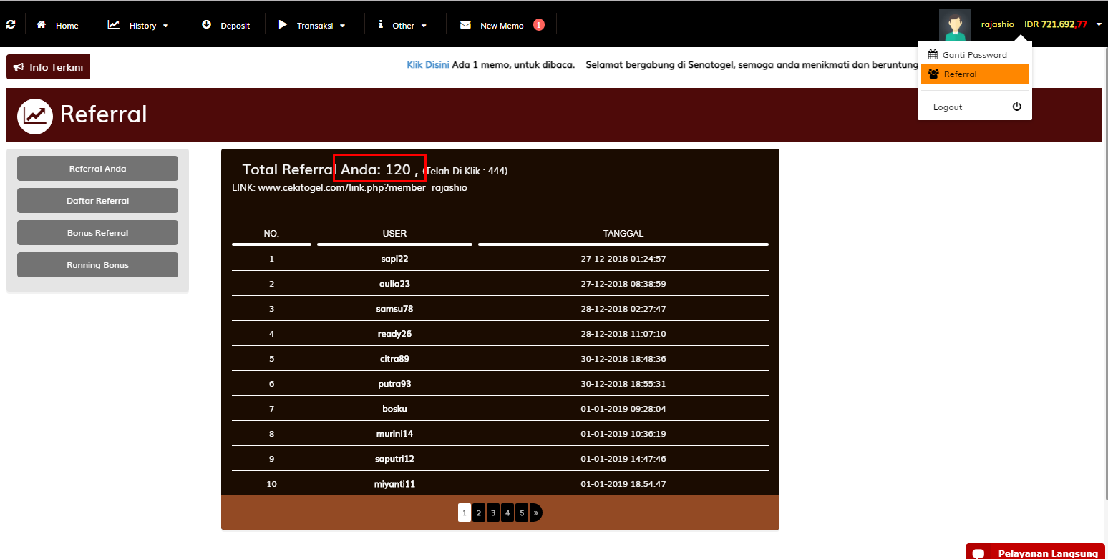This screenshot has width=1108, height=559.
Task: Click the Bonus Referral sidebar button
Action: coord(97,233)
